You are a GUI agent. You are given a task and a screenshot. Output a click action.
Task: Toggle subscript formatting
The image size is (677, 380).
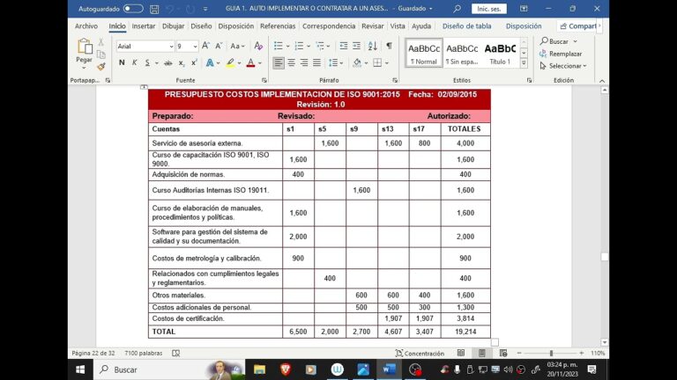[182, 63]
